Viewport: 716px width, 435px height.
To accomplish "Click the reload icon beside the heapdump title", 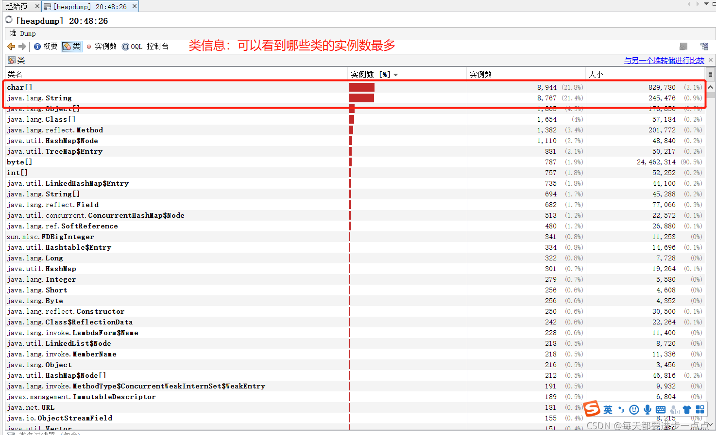I will coord(8,20).
